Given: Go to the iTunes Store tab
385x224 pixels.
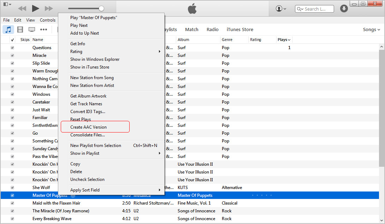Looking at the screenshot, I should (x=239, y=29).
